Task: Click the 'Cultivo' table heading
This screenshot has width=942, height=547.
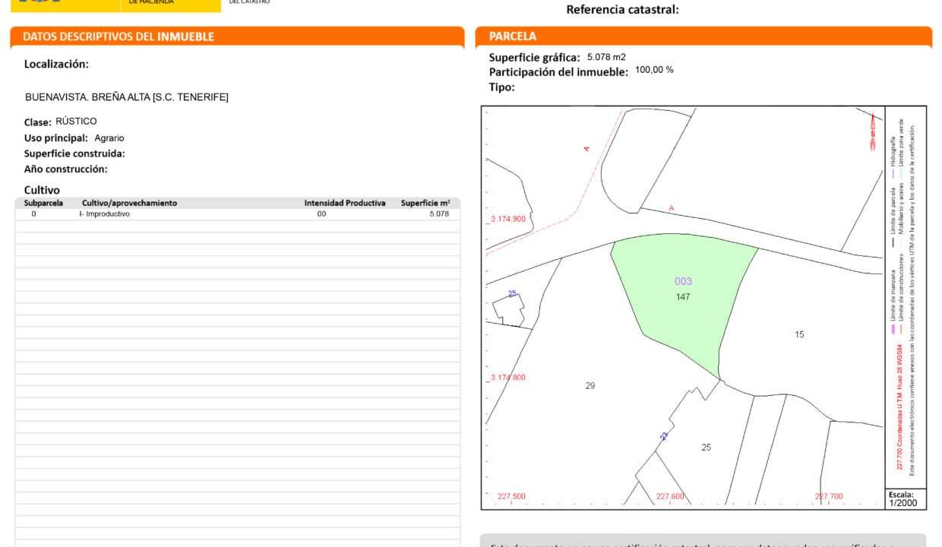Action: 42,190
